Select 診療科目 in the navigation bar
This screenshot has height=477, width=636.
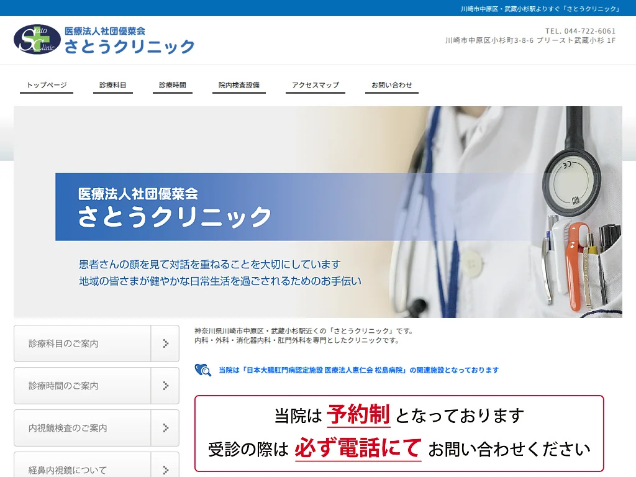pyautogui.click(x=112, y=84)
